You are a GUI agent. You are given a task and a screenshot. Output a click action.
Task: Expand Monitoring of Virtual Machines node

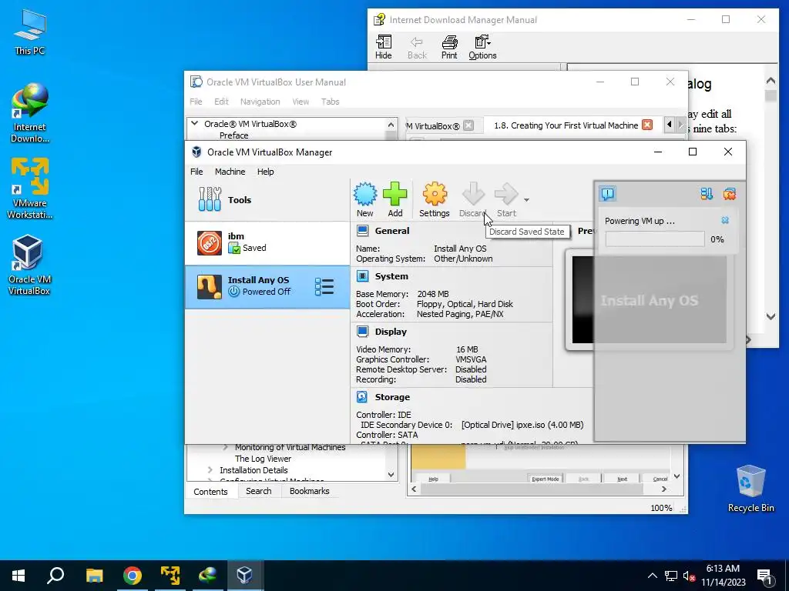point(225,447)
